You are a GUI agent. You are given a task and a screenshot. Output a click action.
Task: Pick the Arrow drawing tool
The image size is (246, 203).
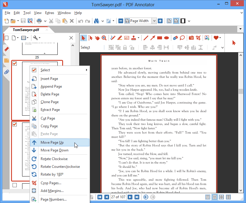tap(153, 38)
